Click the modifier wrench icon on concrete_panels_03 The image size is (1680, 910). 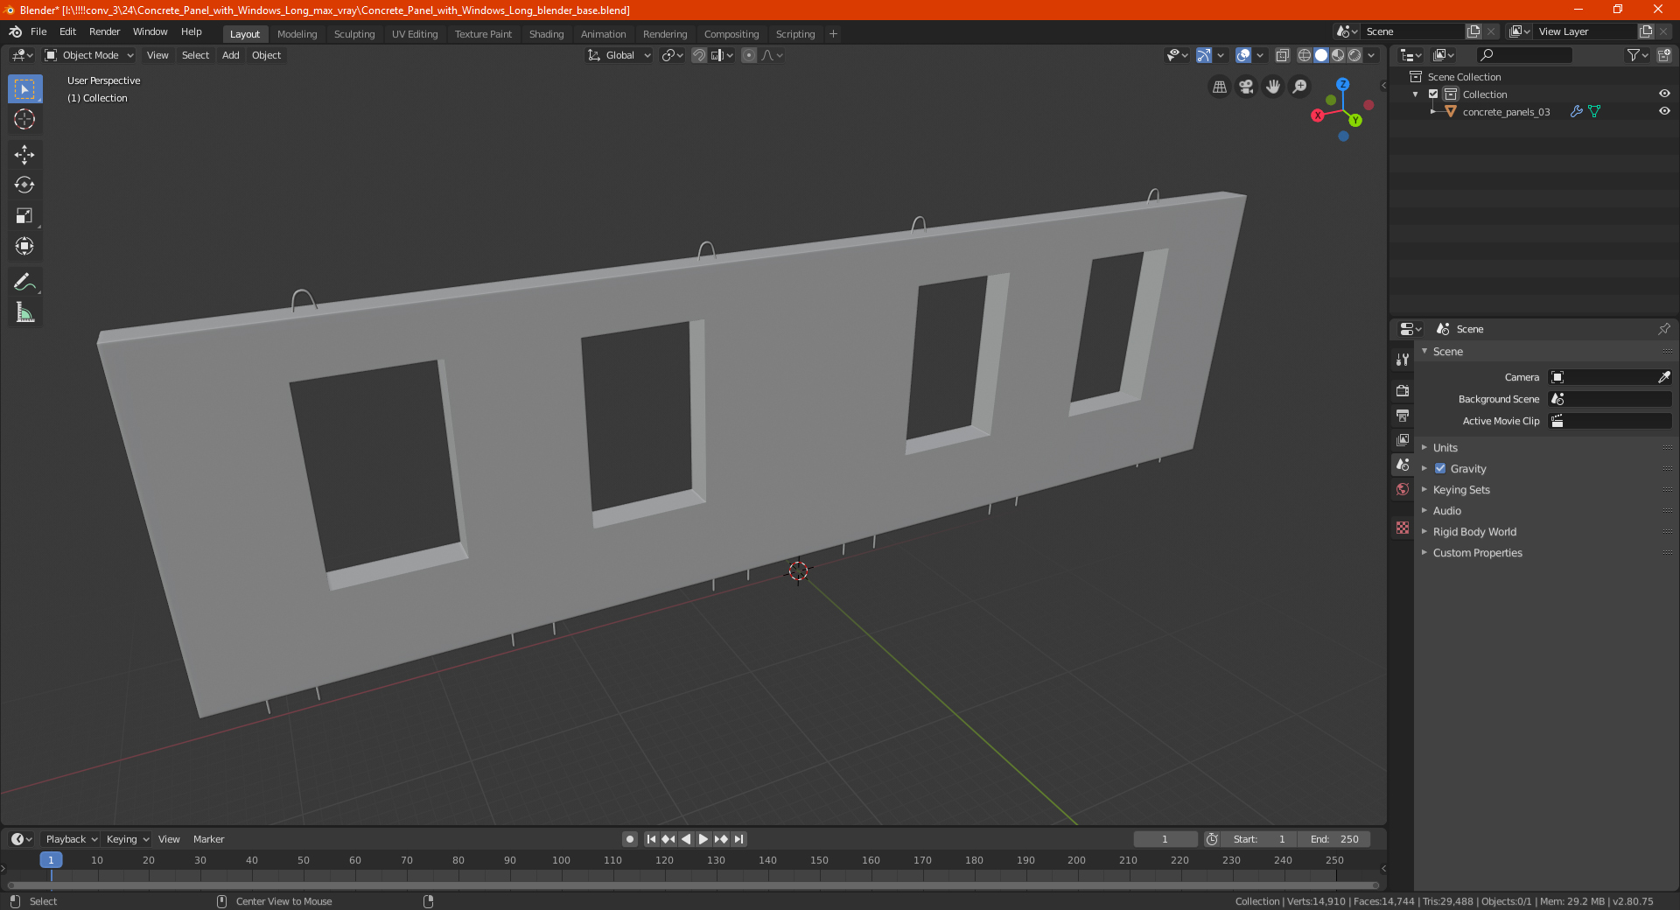[x=1576, y=112]
